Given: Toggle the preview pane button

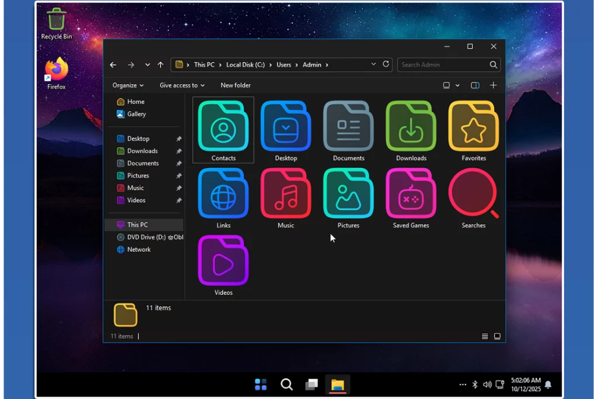Looking at the screenshot, I should (475, 85).
